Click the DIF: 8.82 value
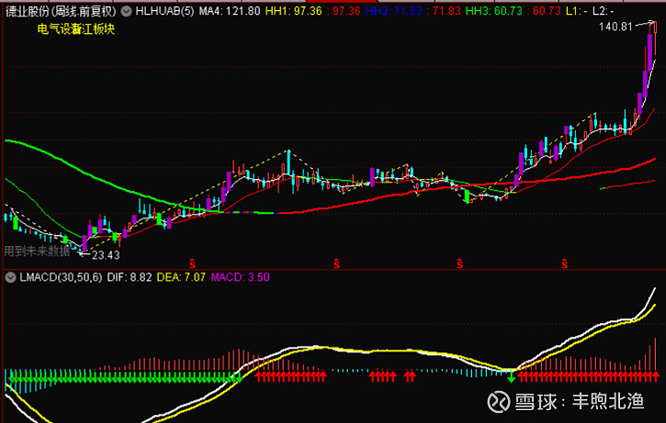The height and width of the screenshot is (423, 666). tap(130, 277)
